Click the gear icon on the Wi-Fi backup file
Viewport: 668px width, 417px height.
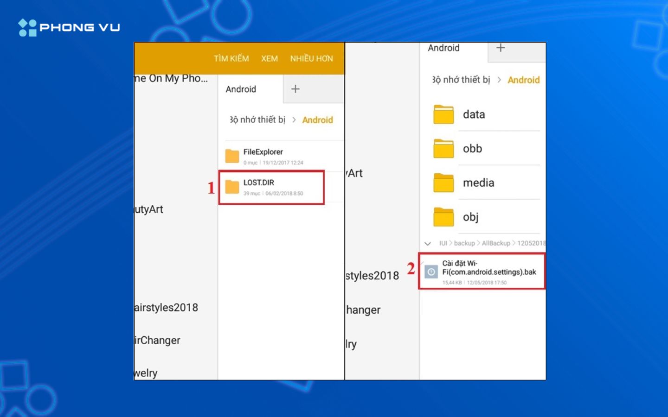point(432,272)
